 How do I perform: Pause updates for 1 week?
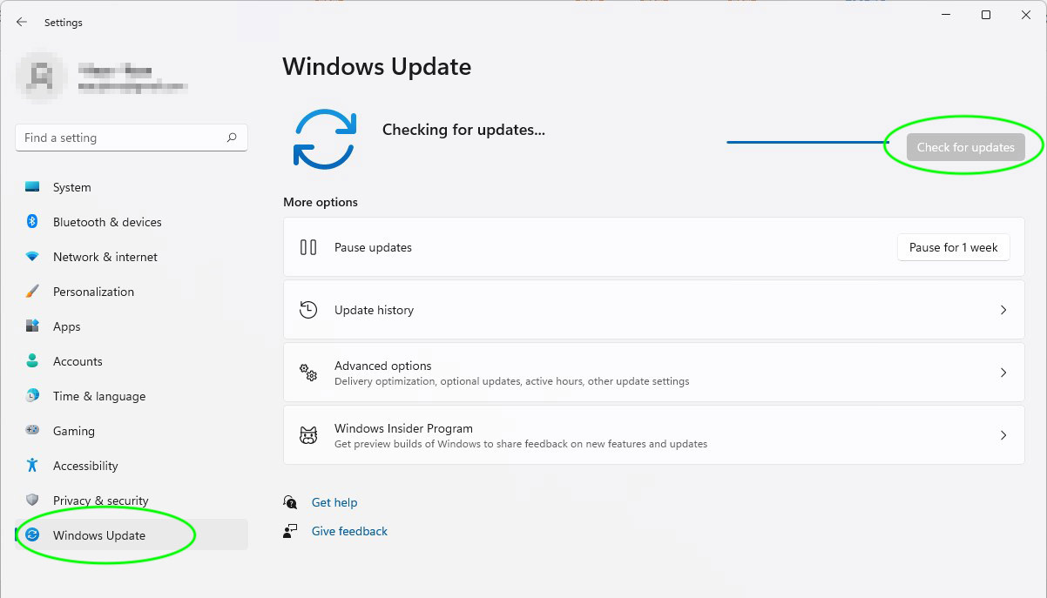coord(954,247)
